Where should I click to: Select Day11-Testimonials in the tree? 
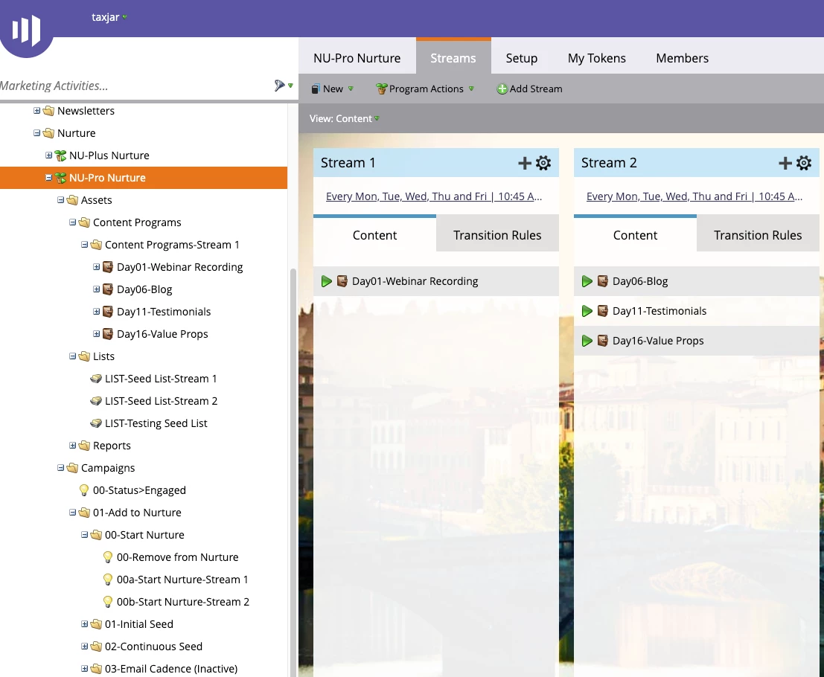[164, 312]
